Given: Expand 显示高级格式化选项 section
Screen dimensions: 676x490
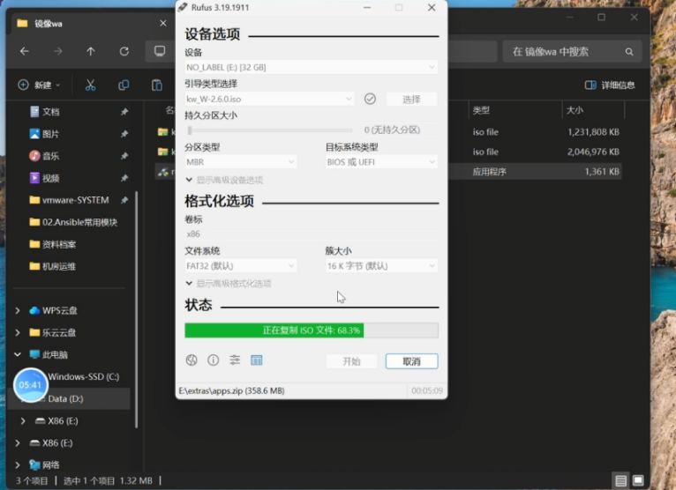Looking at the screenshot, I should coord(229,283).
